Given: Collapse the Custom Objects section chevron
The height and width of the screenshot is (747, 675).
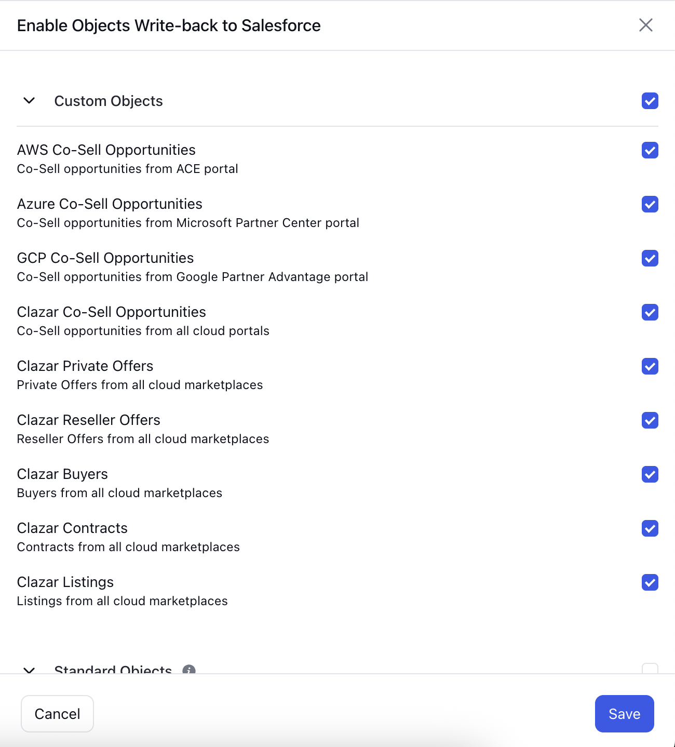Looking at the screenshot, I should click(x=30, y=100).
